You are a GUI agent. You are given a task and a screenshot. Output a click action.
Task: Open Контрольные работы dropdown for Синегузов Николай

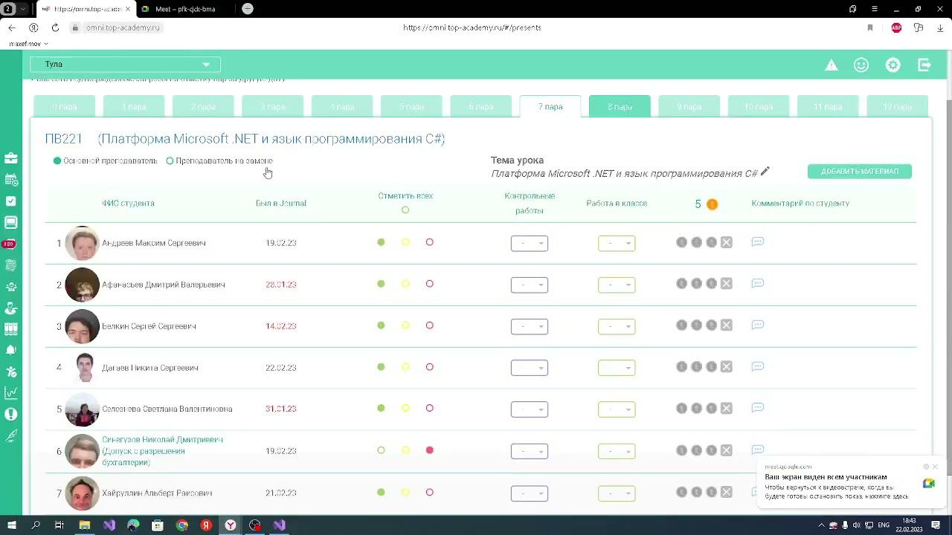(x=530, y=451)
